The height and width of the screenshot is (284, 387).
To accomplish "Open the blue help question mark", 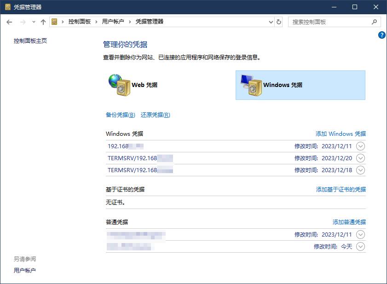I will click(381, 35).
